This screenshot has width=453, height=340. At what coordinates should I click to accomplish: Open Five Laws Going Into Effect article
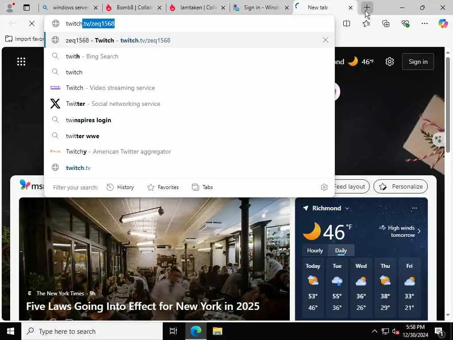pyautogui.click(x=143, y=306)
